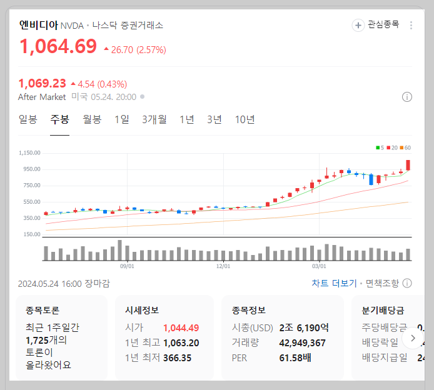Click the 시가 value 1,044.49
This screenshot has height=390, width=434.
click(x=181, y=327)
